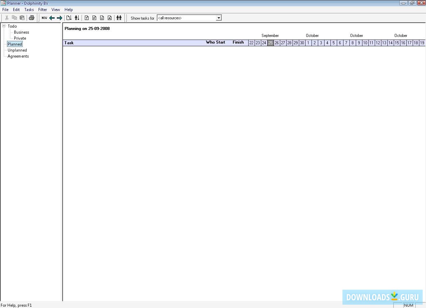Open the Filter menu
Image resolution: width=426 pixels, height=308 pixels.
43,10
